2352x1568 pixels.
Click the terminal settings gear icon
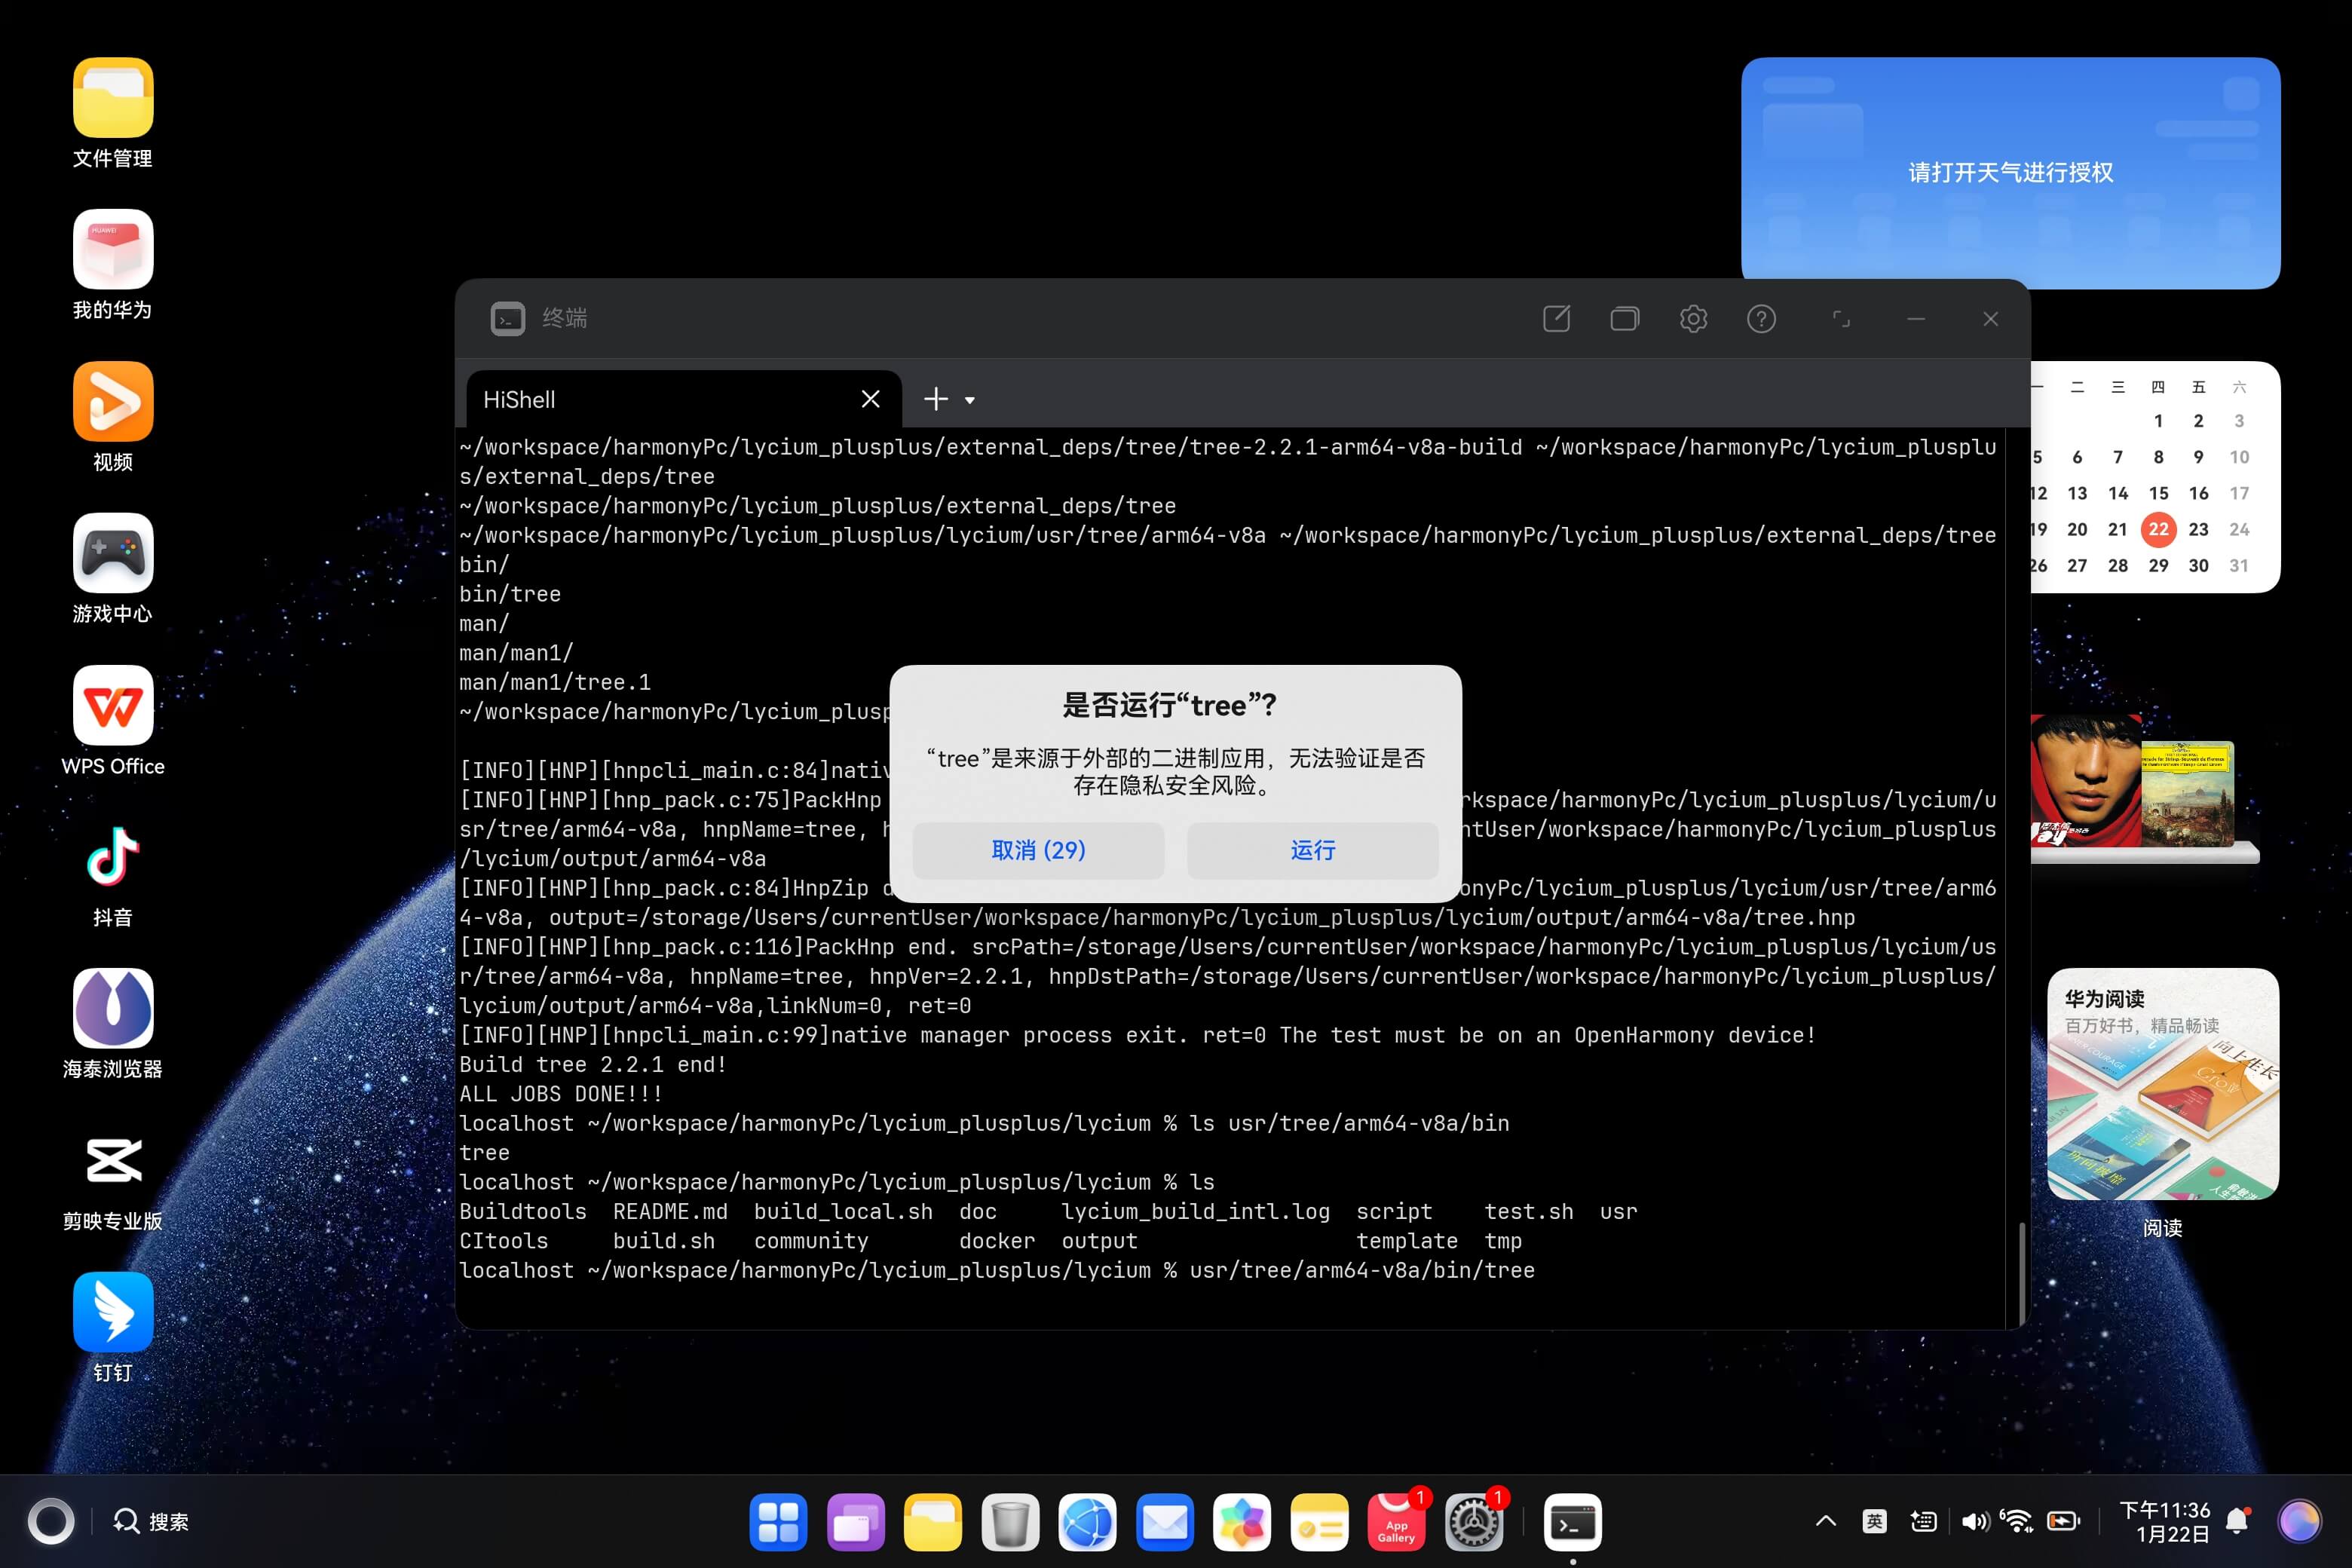point(1693,319)
